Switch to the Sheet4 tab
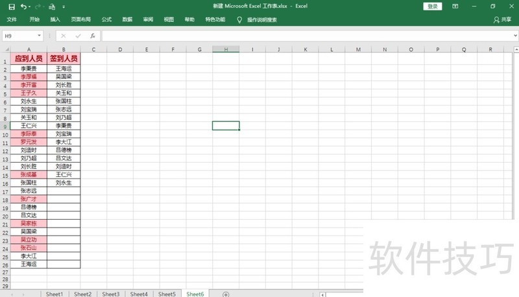Image resolution: width=519 pixels, height=297 pixels. [139, 294]
